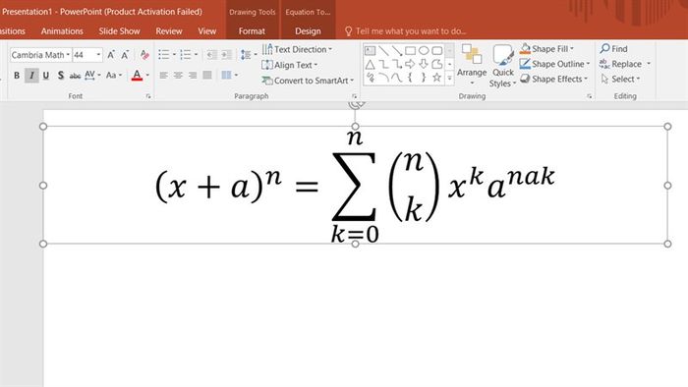Screen dimensions: 688x387
Task: Toggle Bold formatting
Action: tap(17, 76)
